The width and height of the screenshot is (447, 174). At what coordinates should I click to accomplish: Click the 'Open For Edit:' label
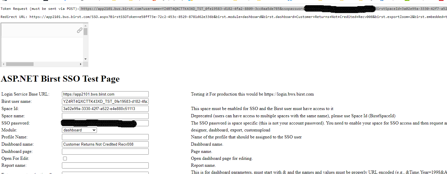15,158
